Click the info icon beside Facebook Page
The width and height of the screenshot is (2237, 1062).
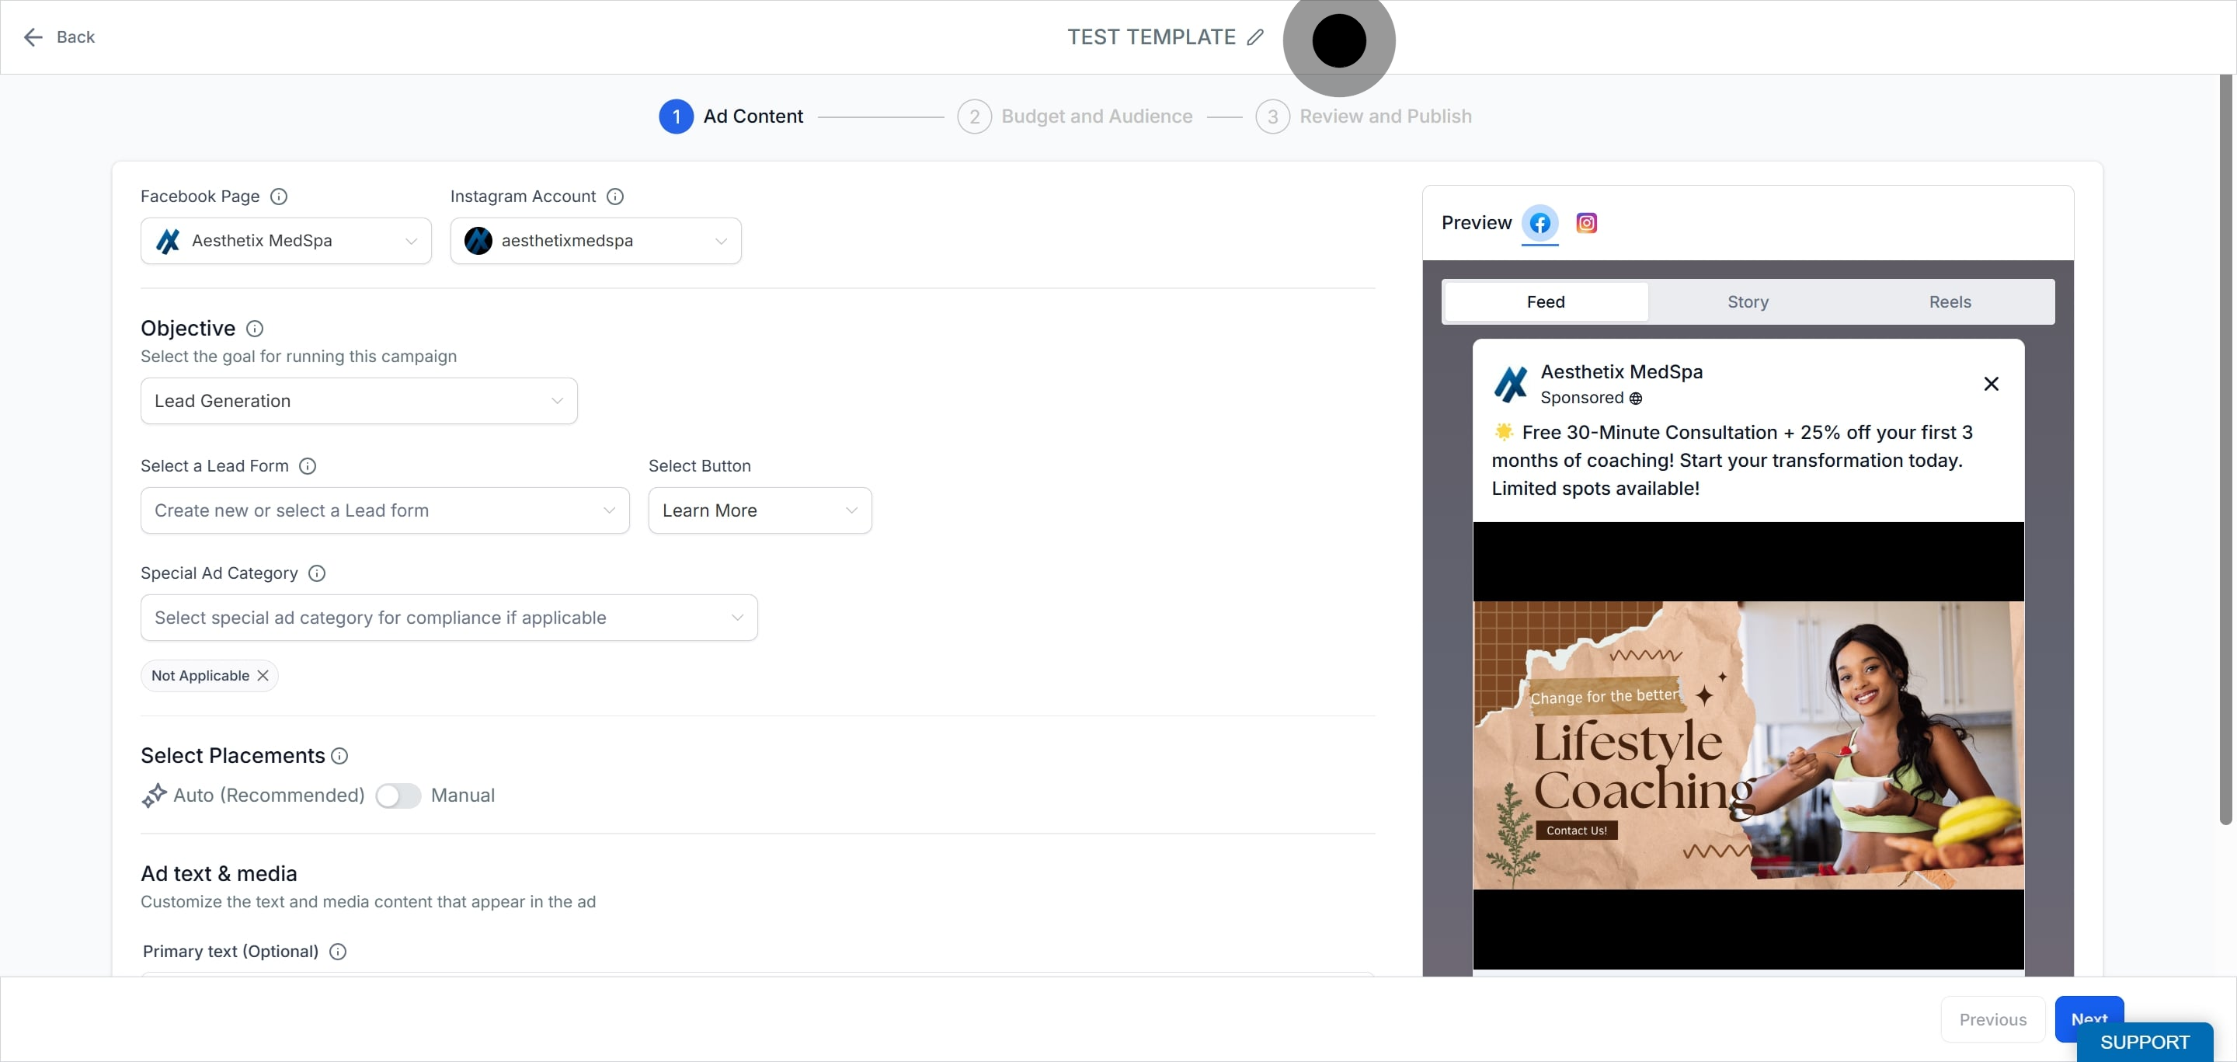(x=279, y=197)
